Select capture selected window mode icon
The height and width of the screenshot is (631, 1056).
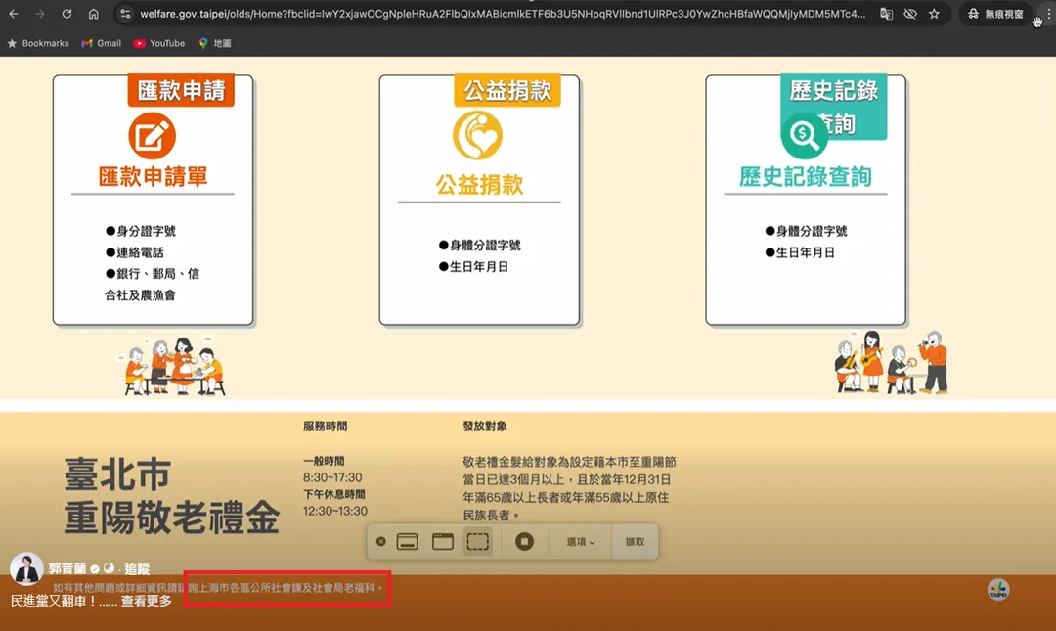(443, 541)
